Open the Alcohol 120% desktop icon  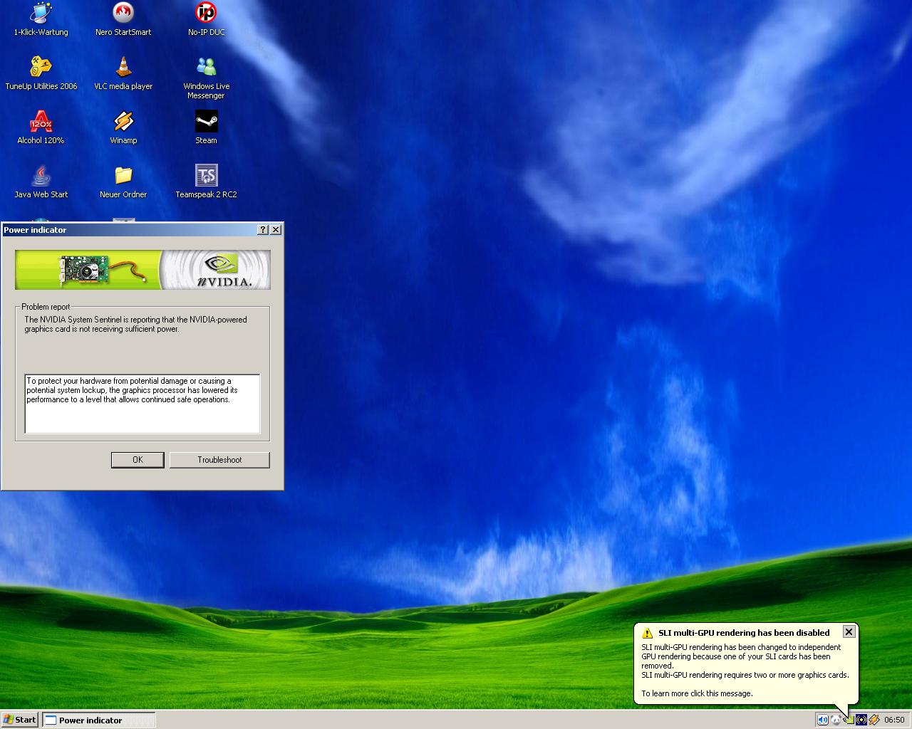pos(41,128)
